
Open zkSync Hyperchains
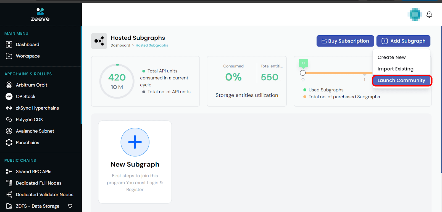37,108
